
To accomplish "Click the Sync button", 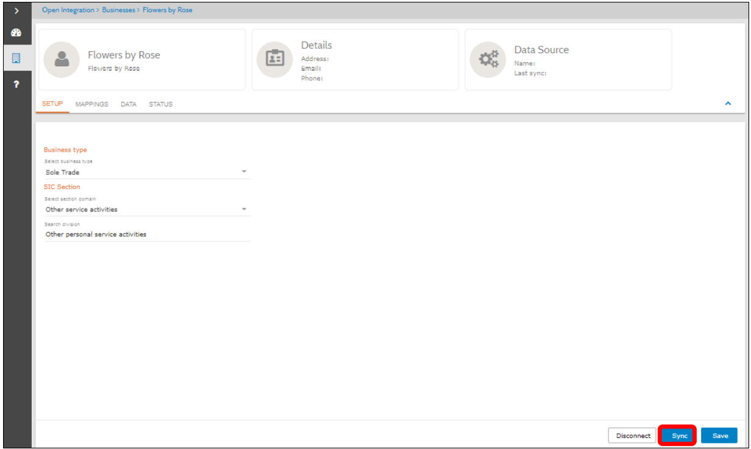I will click(679, 436).
